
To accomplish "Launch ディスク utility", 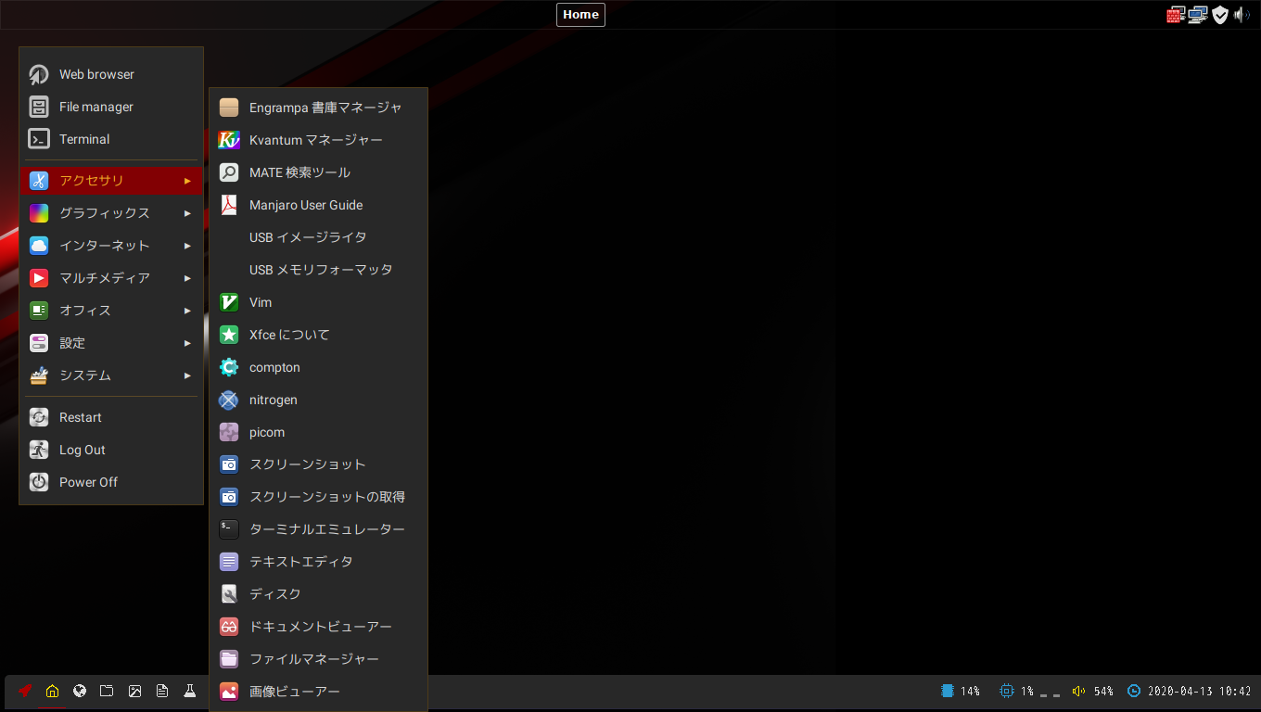I will point(318,594).
